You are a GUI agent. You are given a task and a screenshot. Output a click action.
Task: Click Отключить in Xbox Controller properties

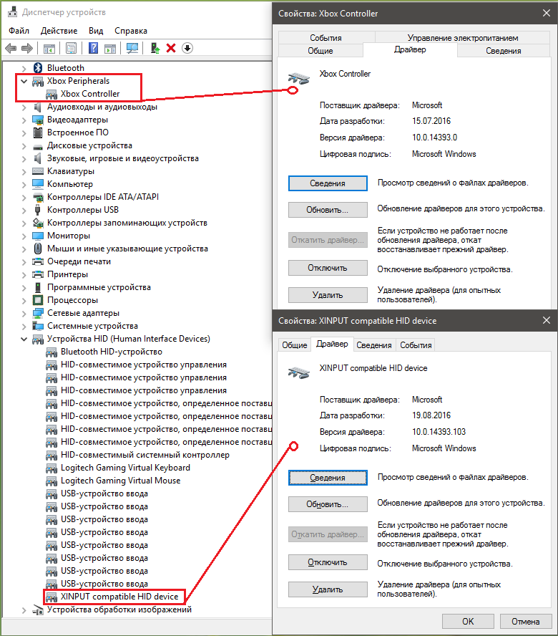328,268
